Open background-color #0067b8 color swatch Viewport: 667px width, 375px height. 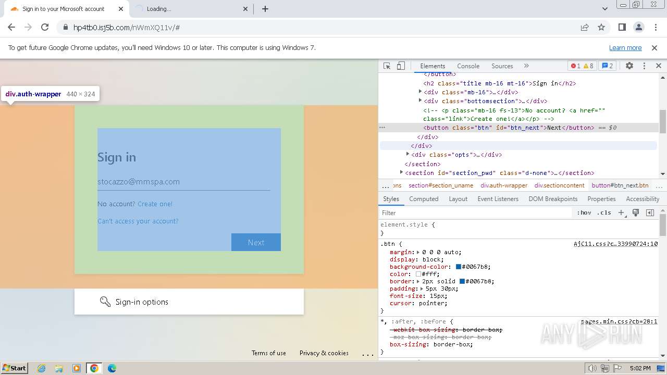coord(459,267)
